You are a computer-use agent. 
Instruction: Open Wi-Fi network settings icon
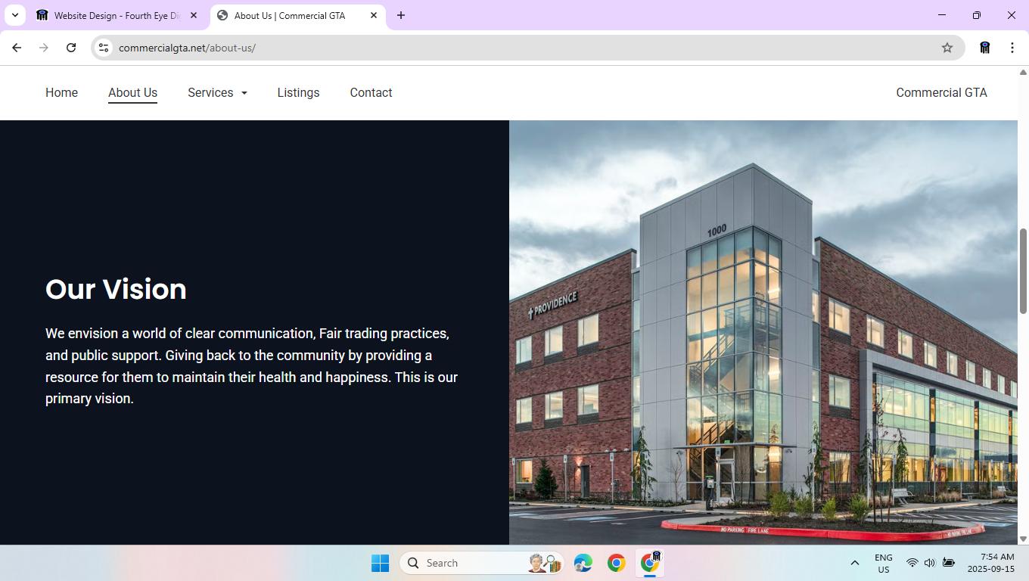(x=912, y=563)
